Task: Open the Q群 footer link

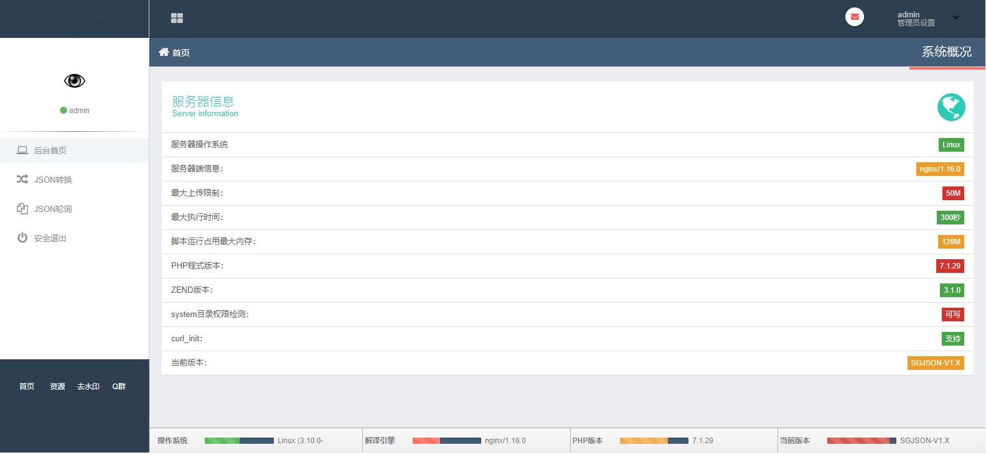Action: [x=119, y=387]
